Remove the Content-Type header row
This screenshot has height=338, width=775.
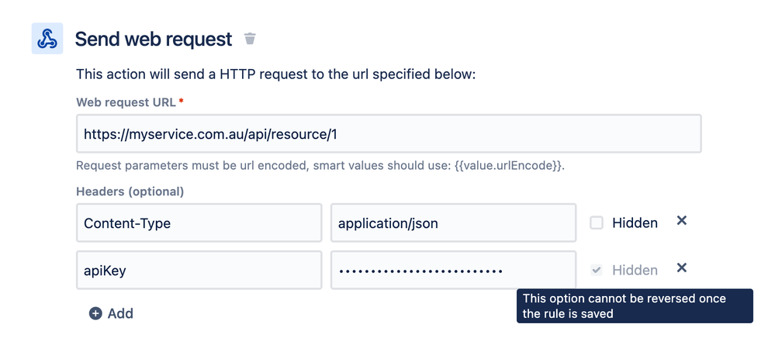[x=682, y=221]
